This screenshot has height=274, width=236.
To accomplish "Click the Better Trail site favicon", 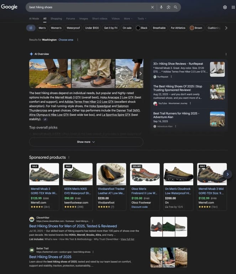I will click(32, 250).
